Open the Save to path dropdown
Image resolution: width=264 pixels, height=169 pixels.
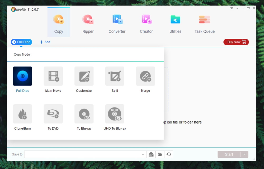coord(143,154)
